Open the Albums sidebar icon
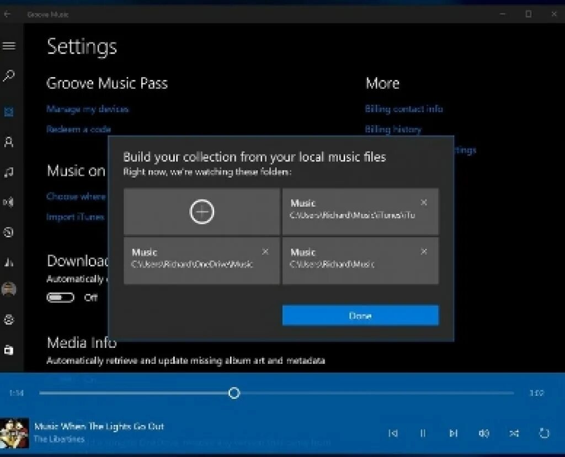565x457 pixels. click(9, 111)
